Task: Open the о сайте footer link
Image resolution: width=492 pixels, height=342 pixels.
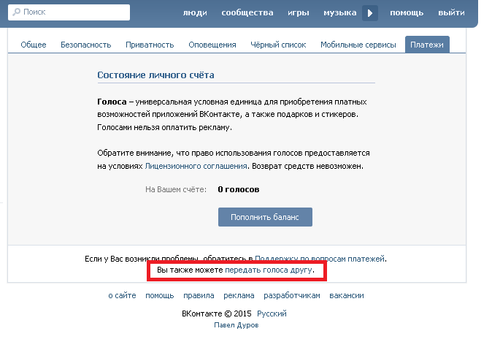Action: 122,295
